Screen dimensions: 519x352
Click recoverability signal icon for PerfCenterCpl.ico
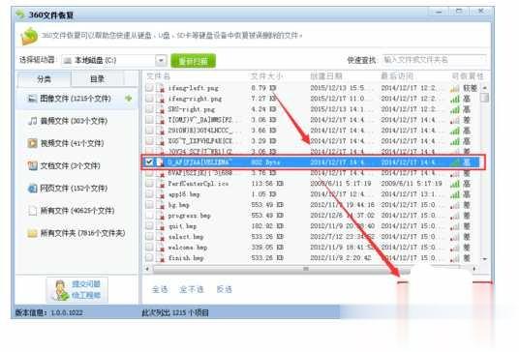click(455, 184)
